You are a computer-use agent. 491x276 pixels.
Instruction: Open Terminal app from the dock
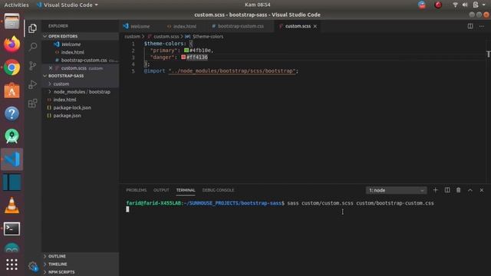12,228
